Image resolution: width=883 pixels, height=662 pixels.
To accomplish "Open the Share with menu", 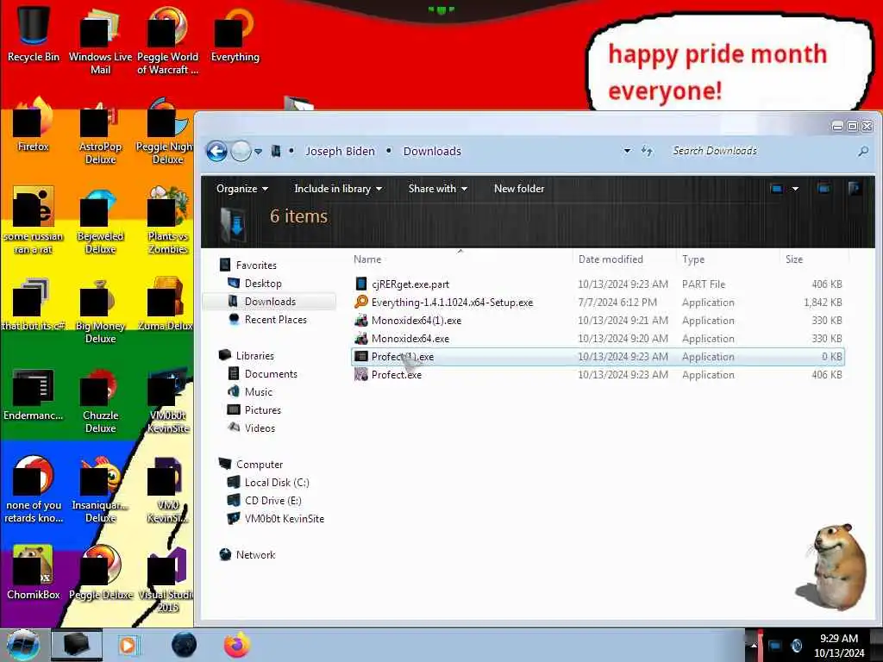I will tap(437, 189).
